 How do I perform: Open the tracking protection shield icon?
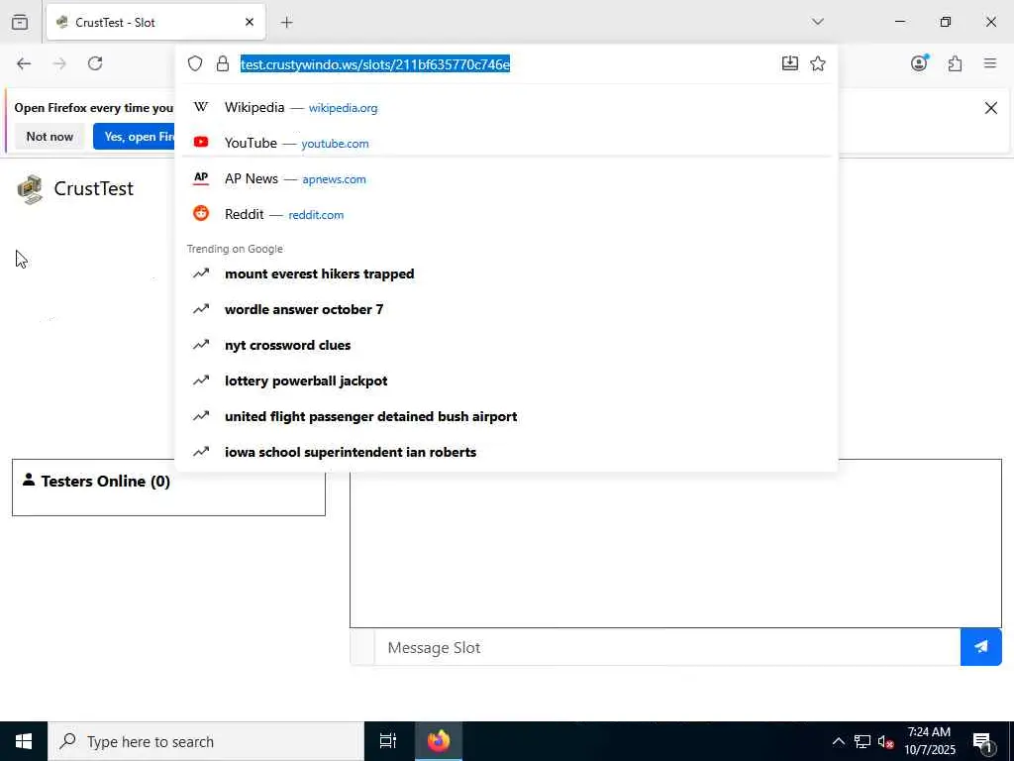[195, 63]
